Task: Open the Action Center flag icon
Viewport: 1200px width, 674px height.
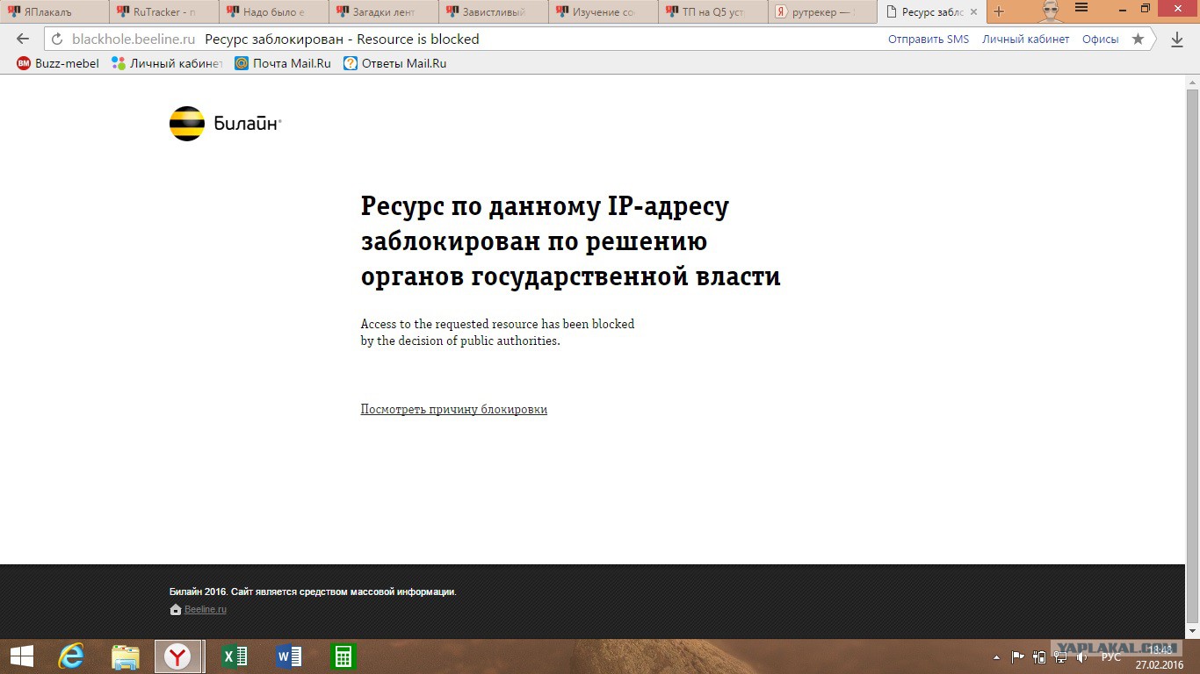Action: point(1018,656)
